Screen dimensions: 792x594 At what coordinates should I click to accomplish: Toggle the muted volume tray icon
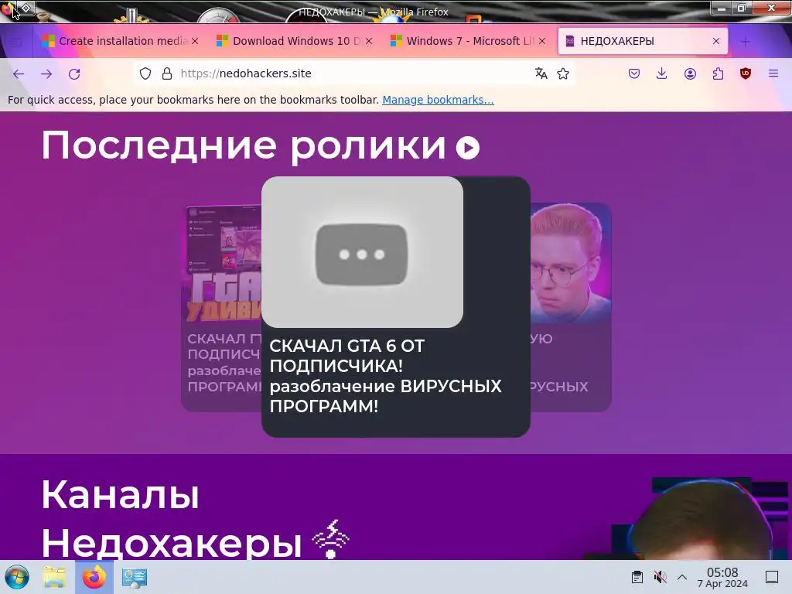pyautogui.click(x=660, y=577)
